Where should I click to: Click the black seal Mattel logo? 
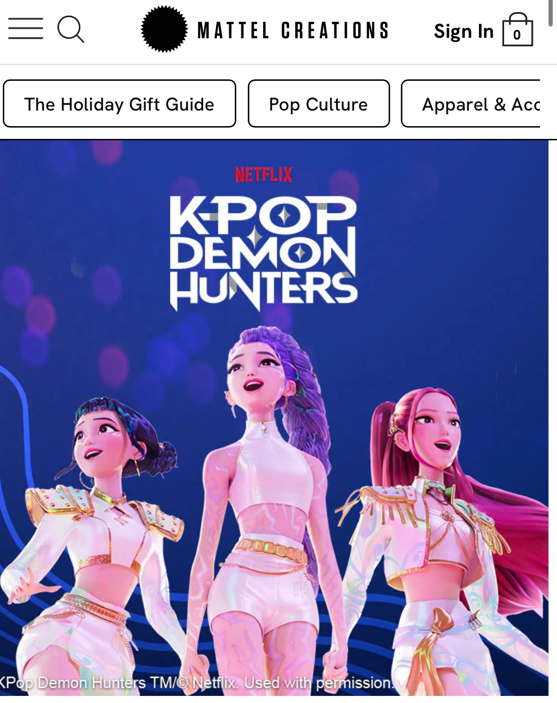[164, 29]
